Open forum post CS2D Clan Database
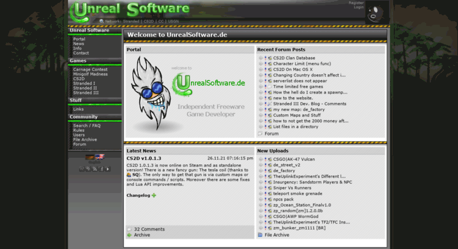Image resolution: width=458 pixels, height=249 pixels. click(x=294, y=58)
